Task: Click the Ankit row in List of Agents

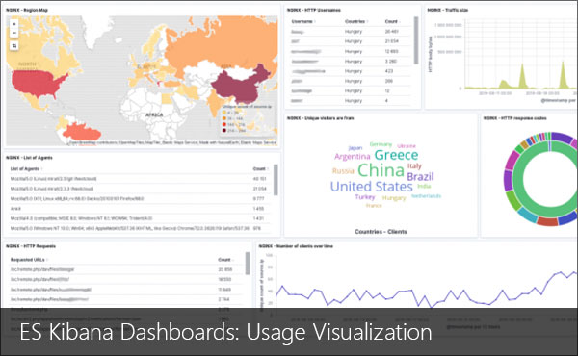Action: pyautogui.click(x=139, y=209)
